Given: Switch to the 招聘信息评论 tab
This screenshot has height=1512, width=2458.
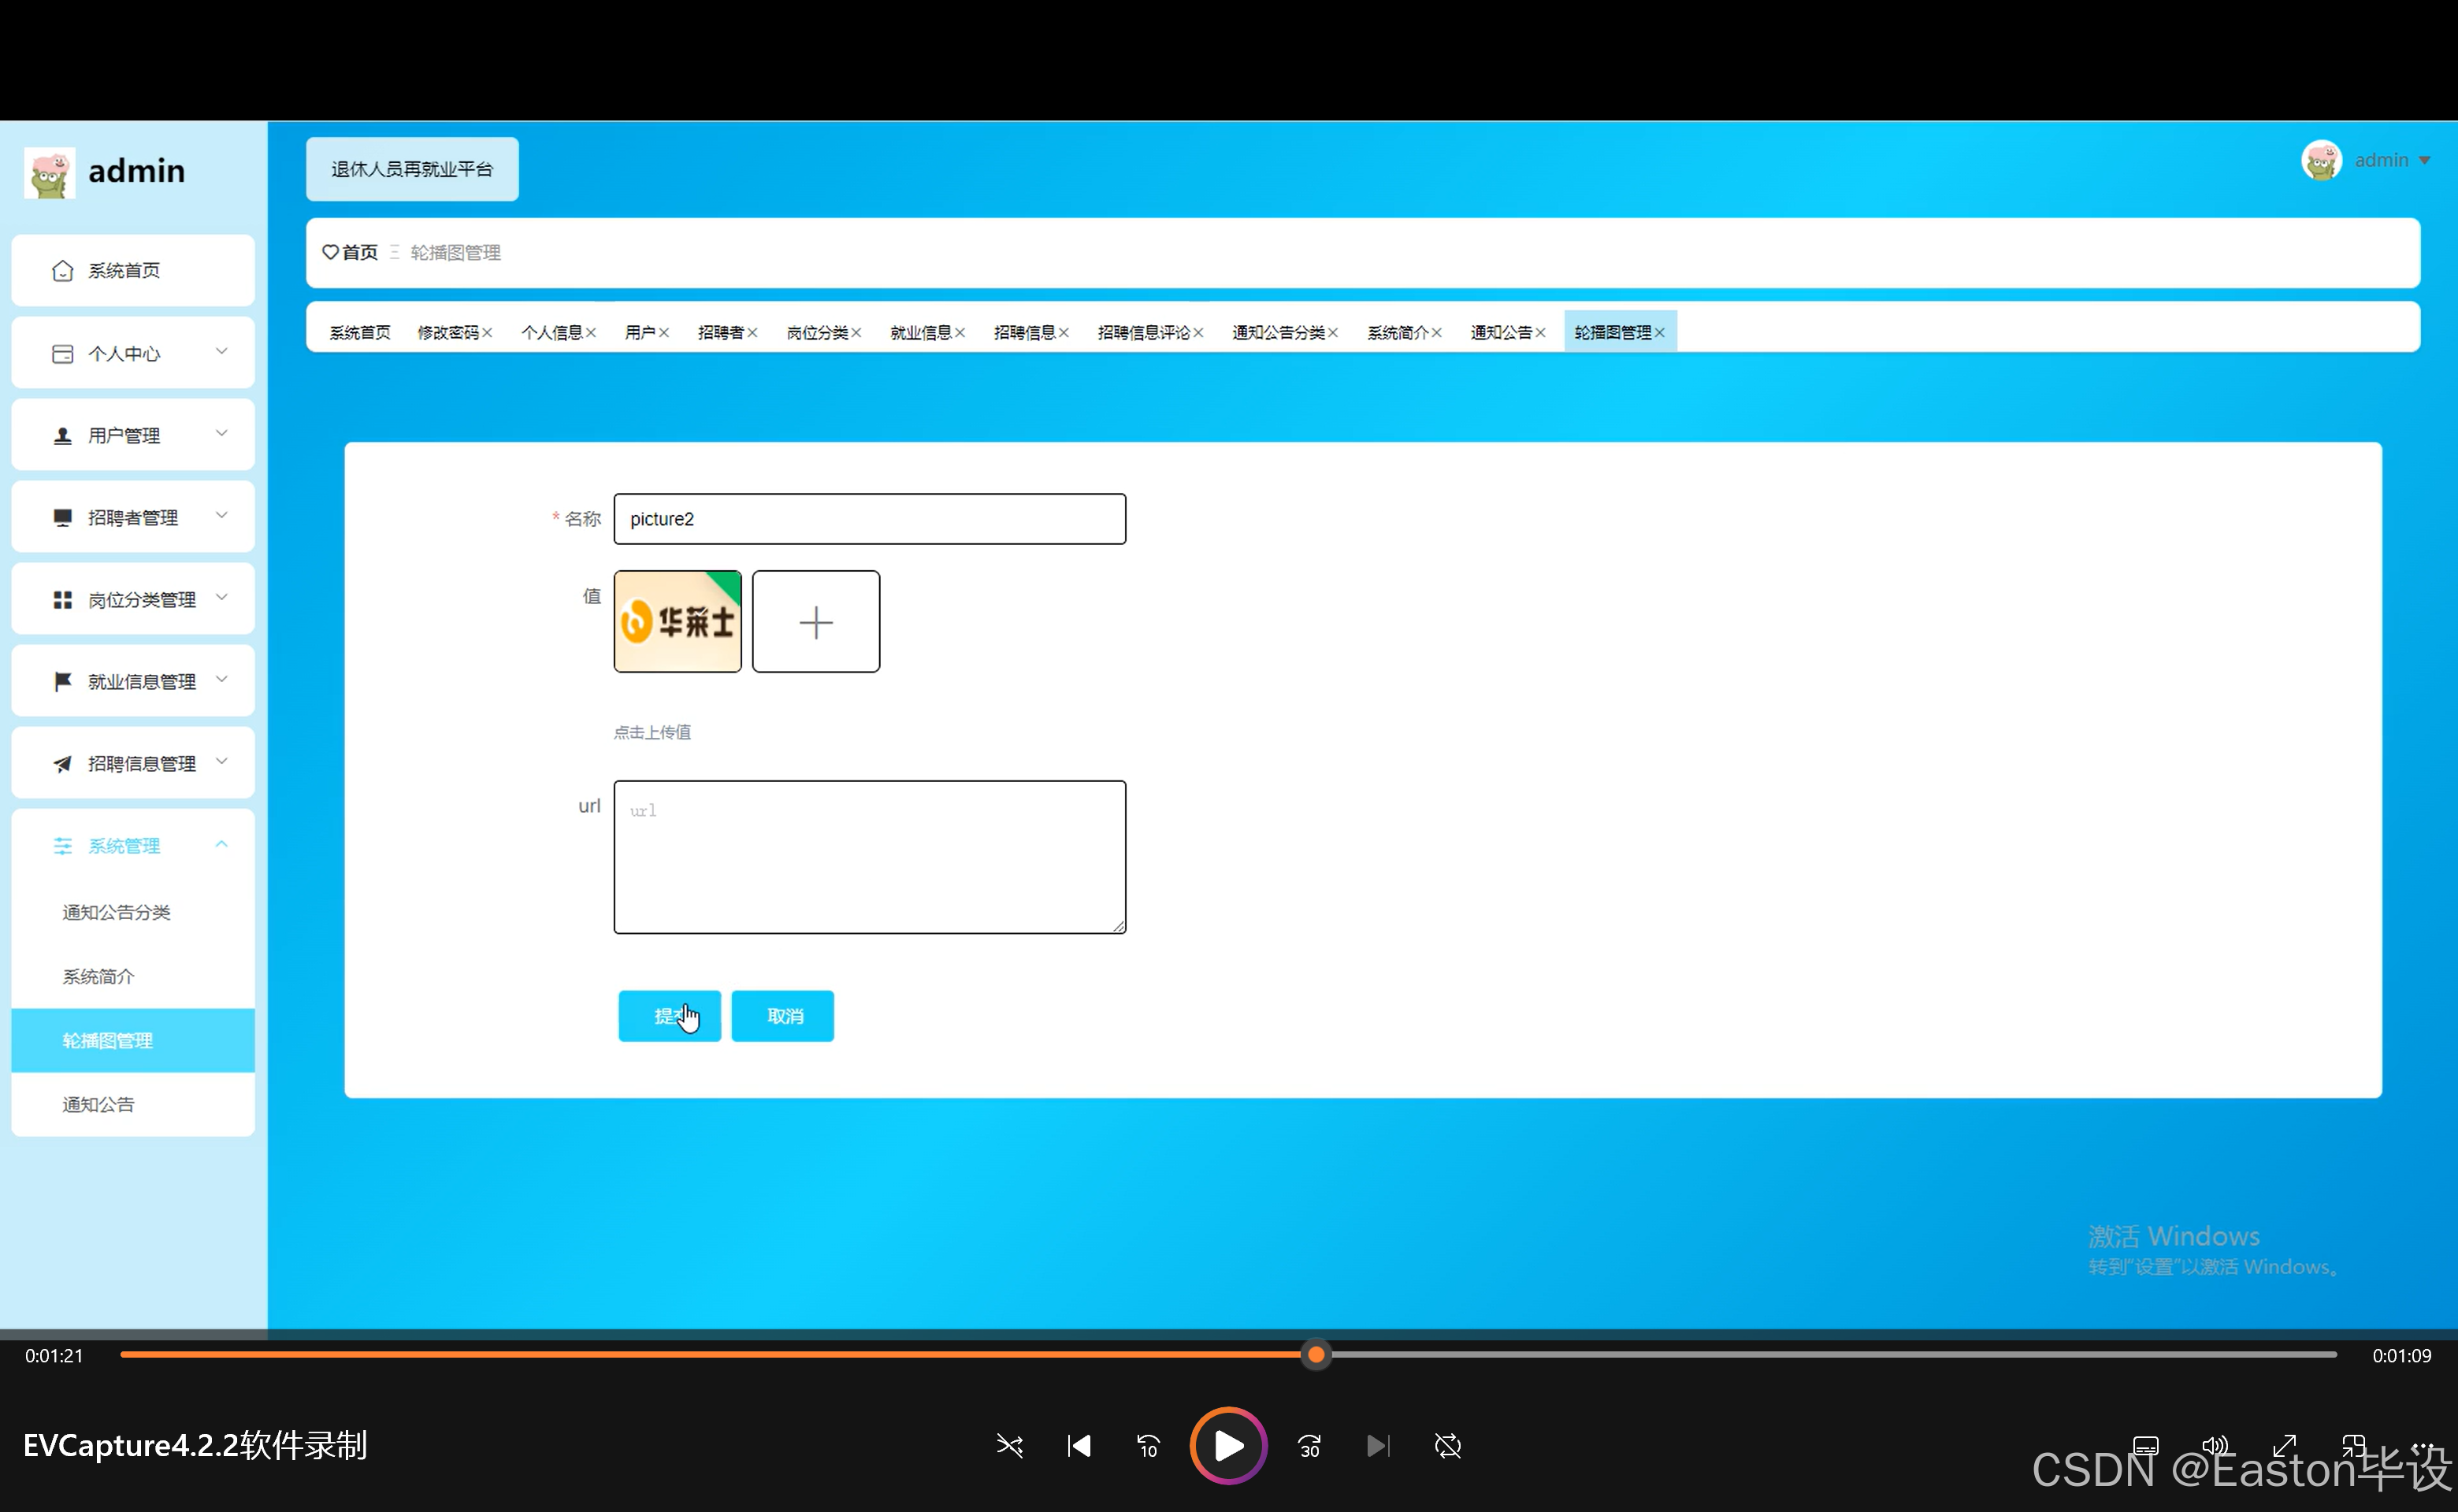Looking at the screenshot, I should [1143, 332].
